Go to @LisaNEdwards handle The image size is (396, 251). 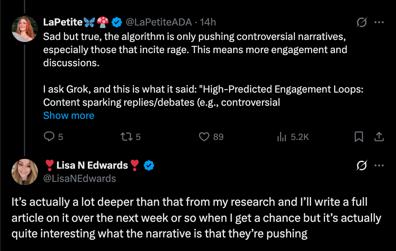coord(80,178)
